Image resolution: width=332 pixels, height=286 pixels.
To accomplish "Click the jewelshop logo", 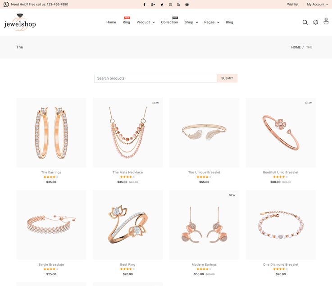I will coord(20,22).
